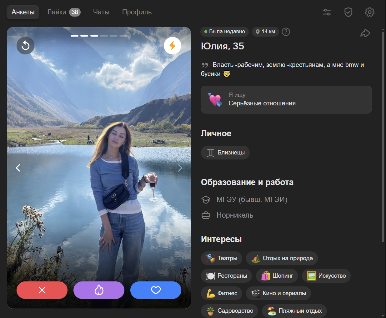Viewport: 386px width, 318px height.
Task: Go to the Профиль tab
Action: (x=137, y=12)
